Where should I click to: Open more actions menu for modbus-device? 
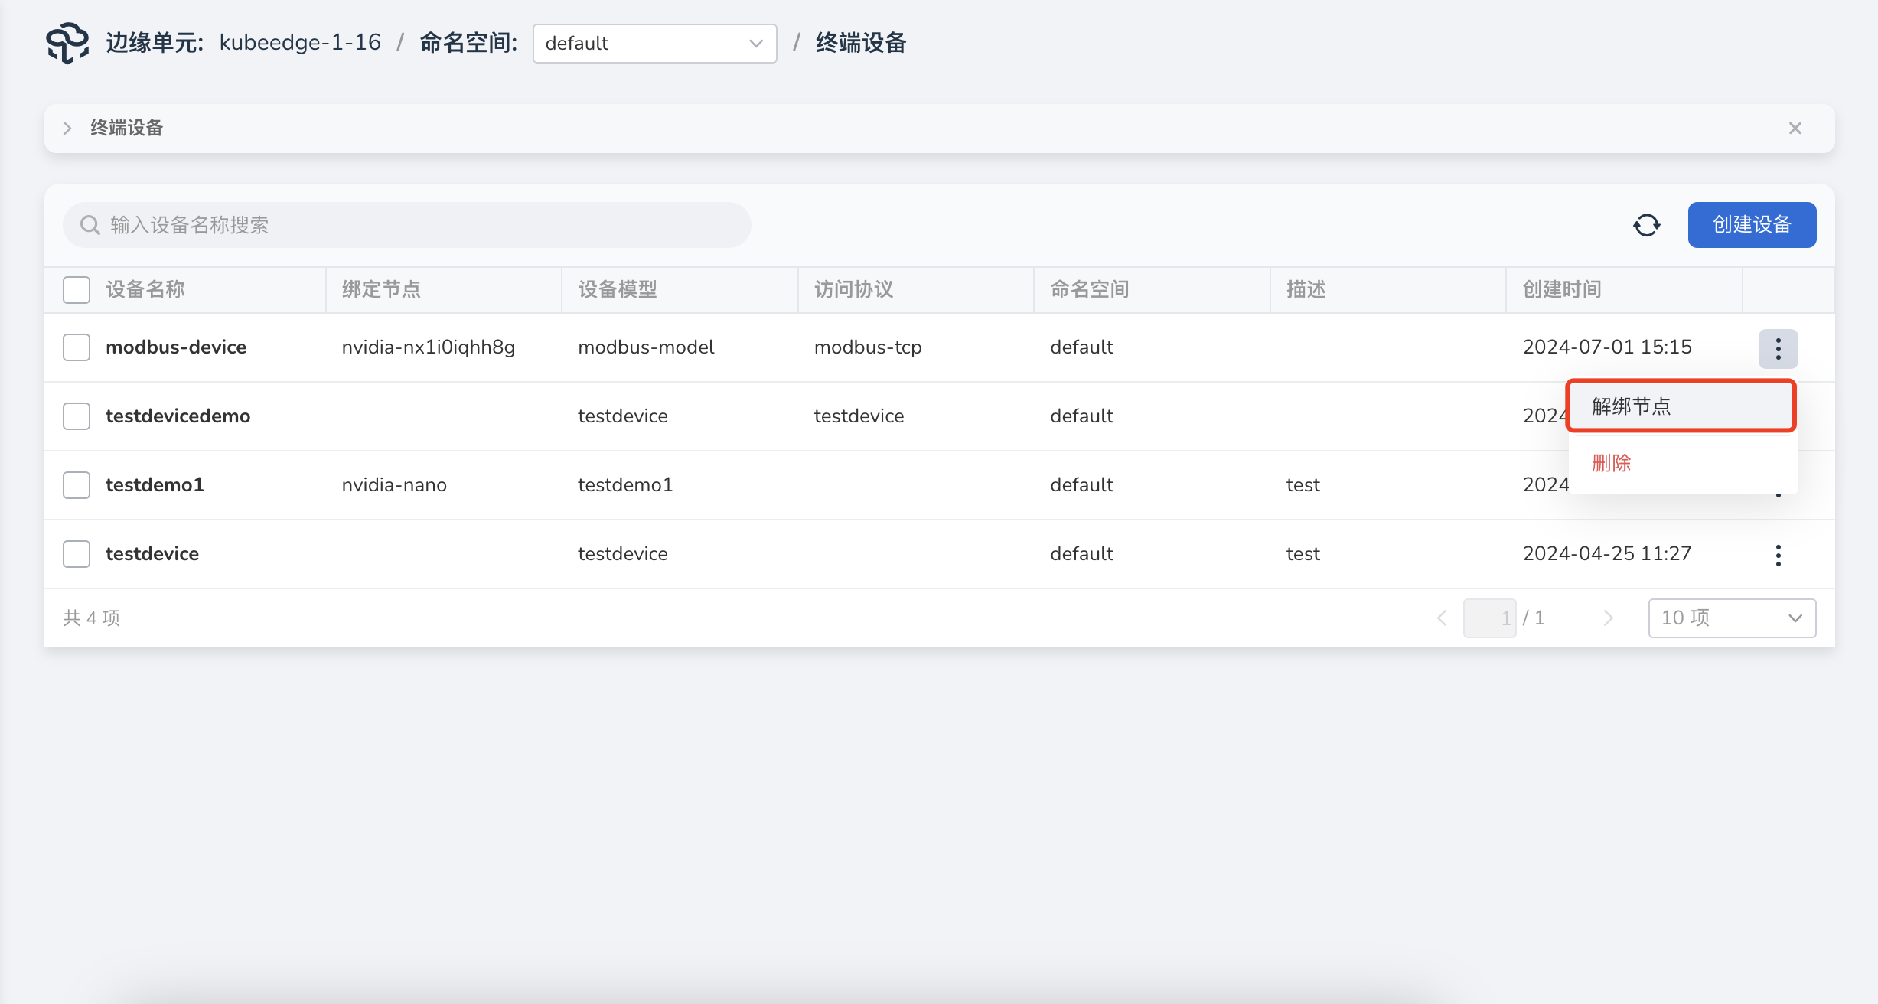1778,348
